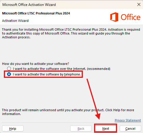143x133 pixels.
Task: Click the "over the Internet (recommended)" option label
Action: point(62,69)
